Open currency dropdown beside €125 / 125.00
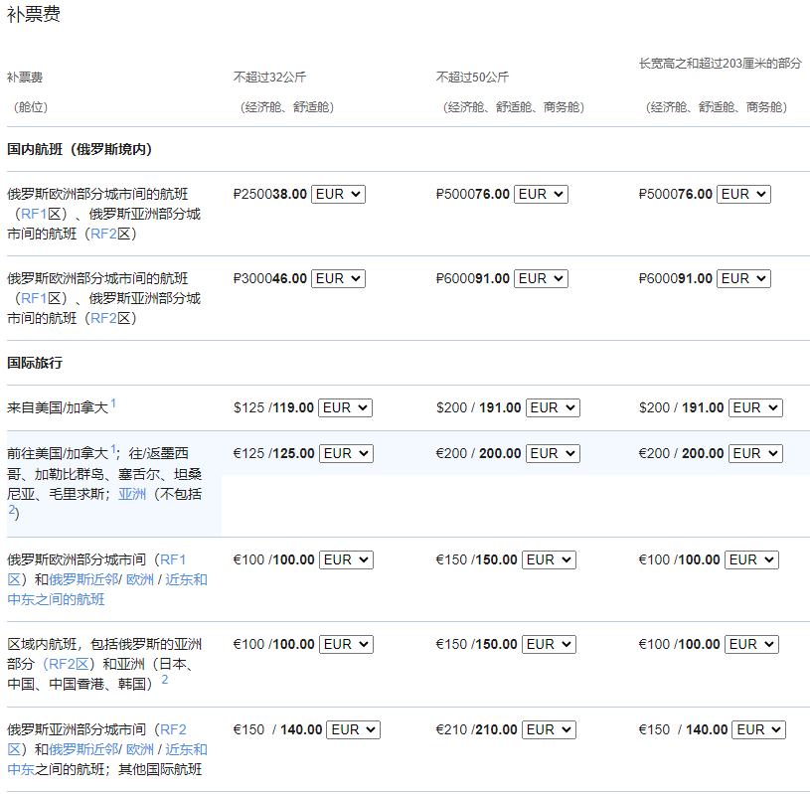810x794 pixels. [x=346, y=453]
